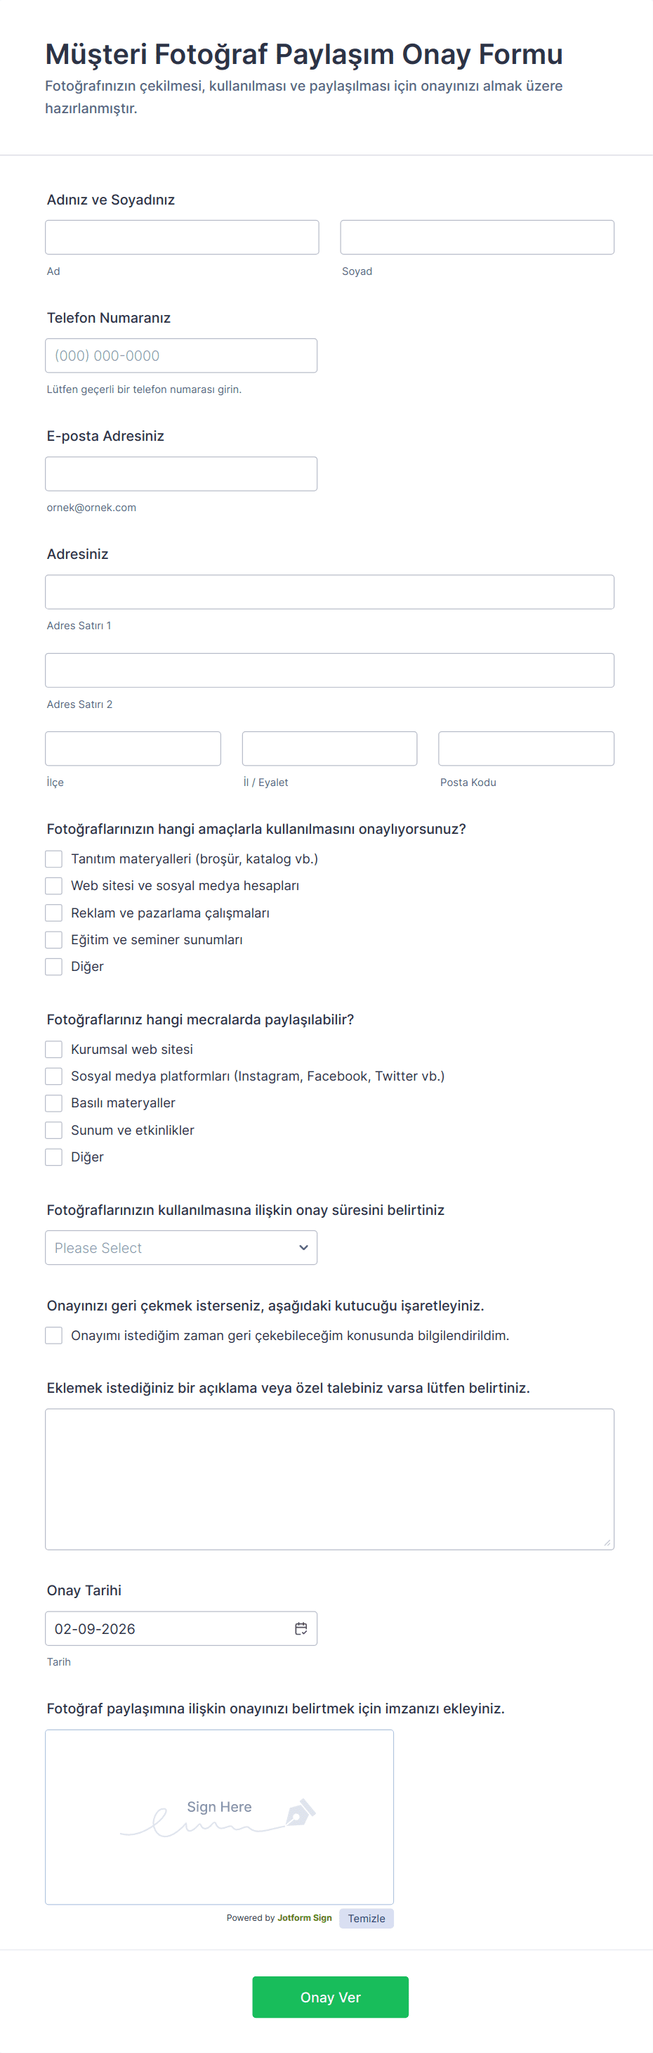
Task: Click the dropdown chevron arrow
Action: coord(303,1247)
